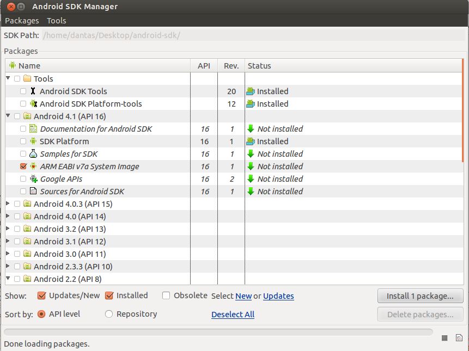This screenshot has width=469, height=351.
Task: Click the Deselect All link
Action: [233, 315]
